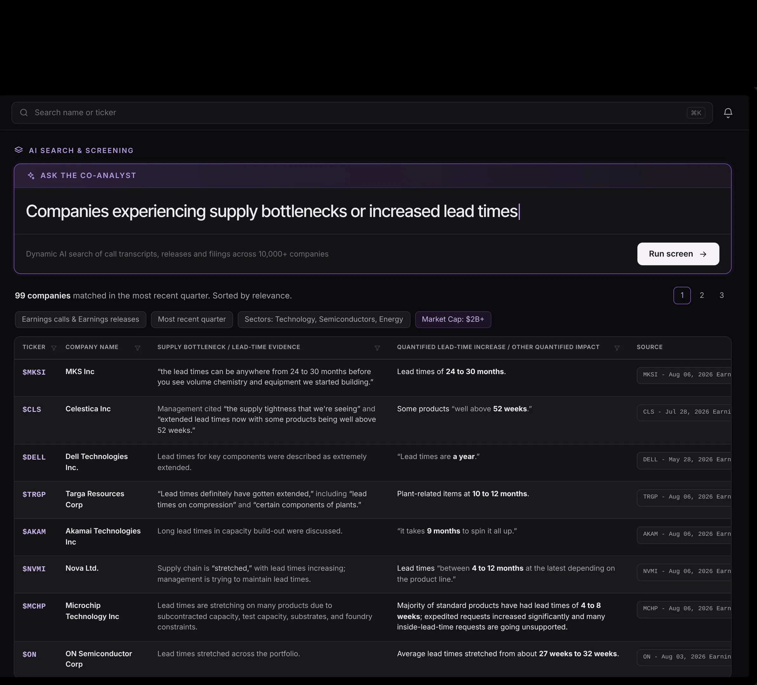Open the CLS Jul 28, 2026 source chip
Viewport: 757px width, 685px height.
[x=684, y=412]
